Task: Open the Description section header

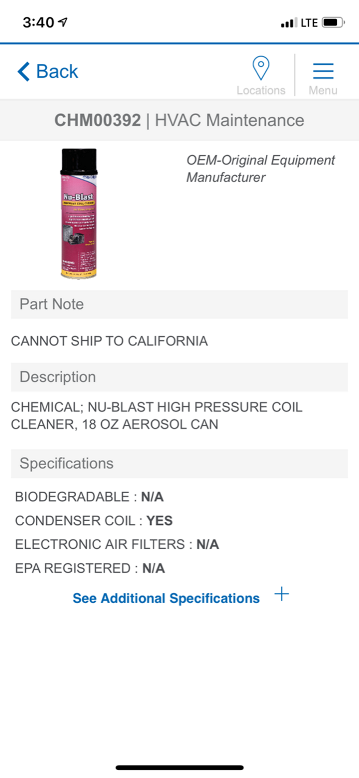Action: 56,377
